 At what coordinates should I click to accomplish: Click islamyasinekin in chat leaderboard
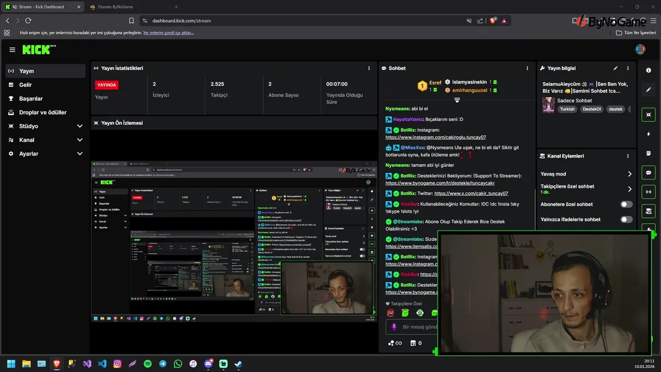(469, 82)
